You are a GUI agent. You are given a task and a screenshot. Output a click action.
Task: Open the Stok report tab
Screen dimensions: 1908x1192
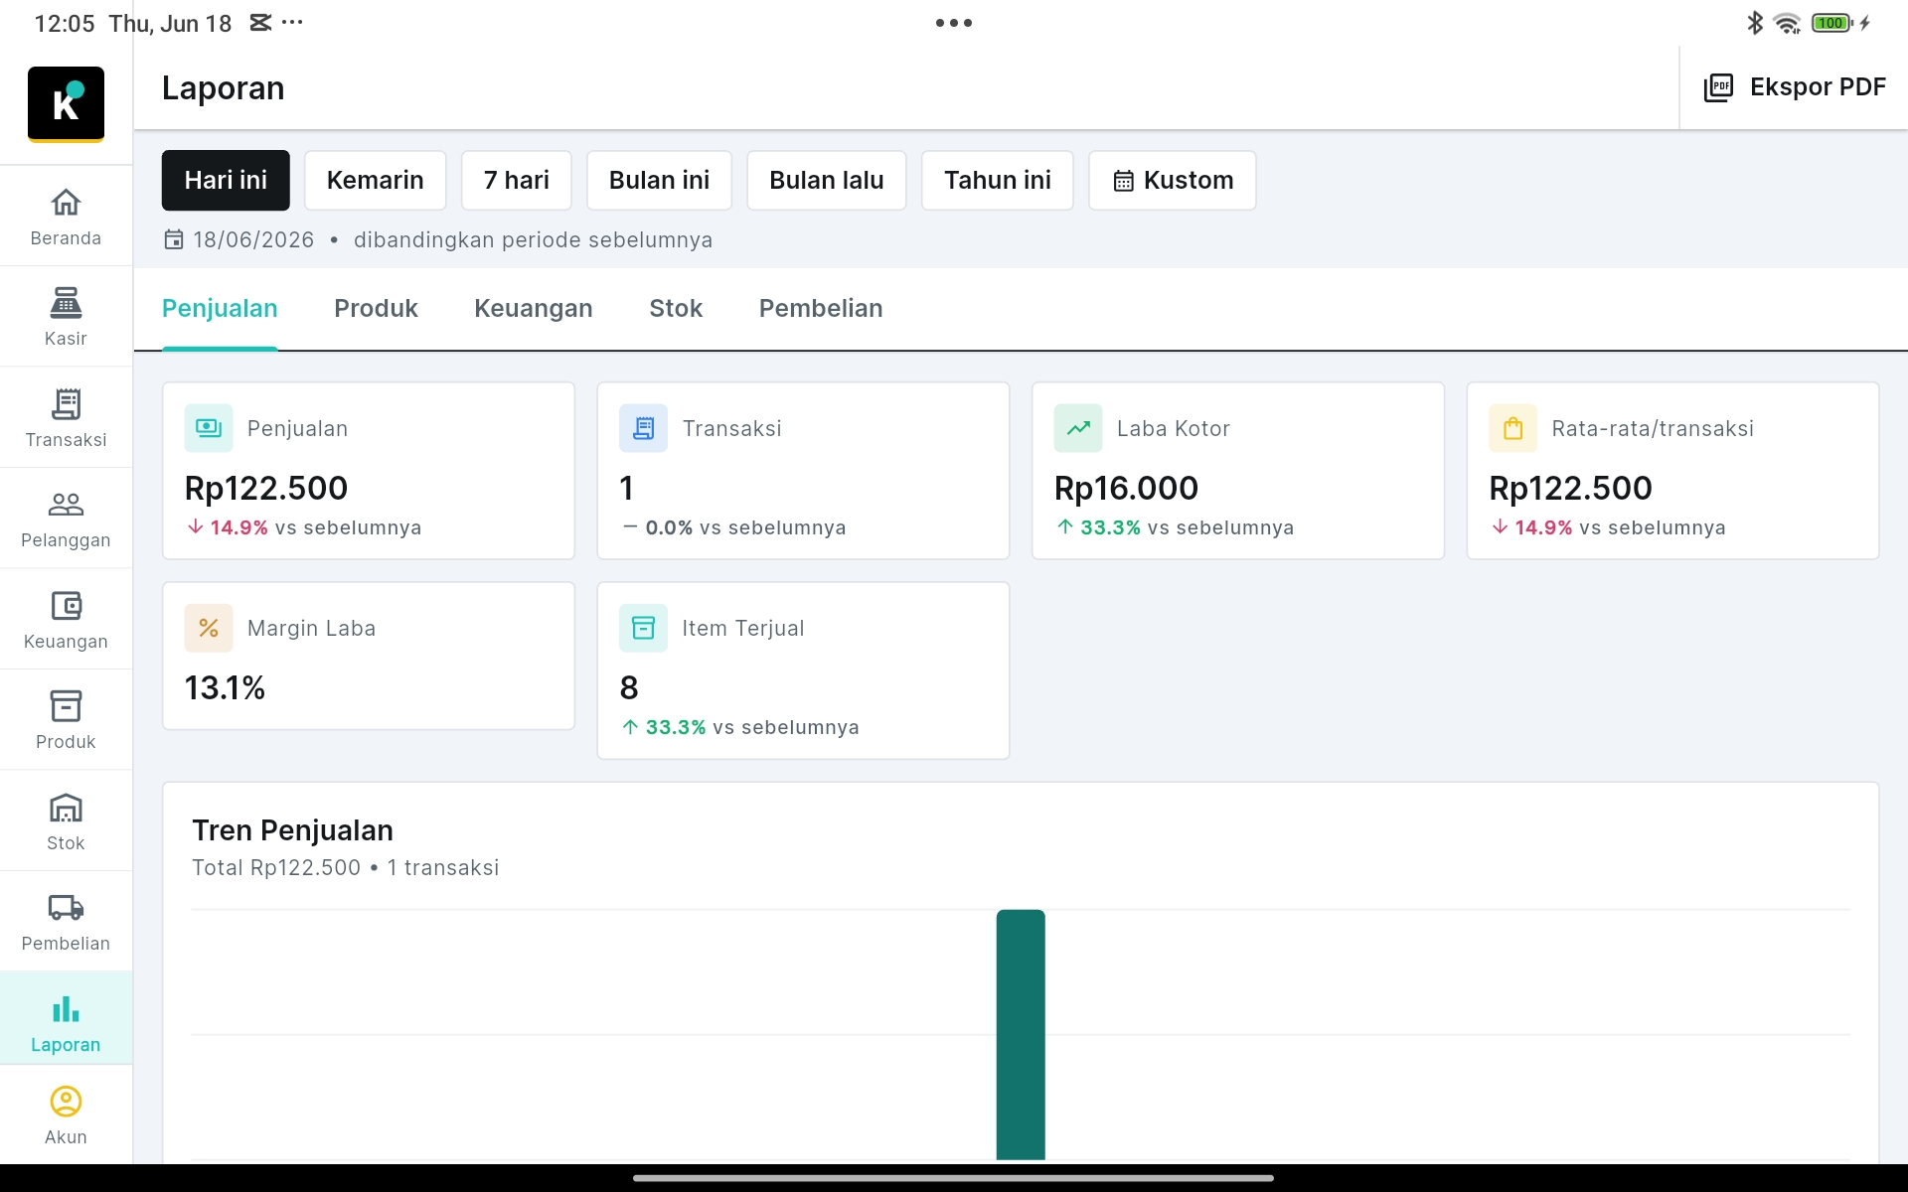pyautogui.click(x=676, y=308)
